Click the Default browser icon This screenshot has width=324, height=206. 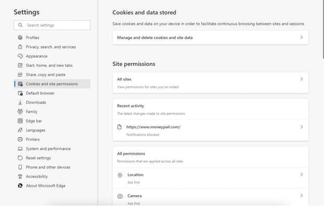[x=20, y=93]
